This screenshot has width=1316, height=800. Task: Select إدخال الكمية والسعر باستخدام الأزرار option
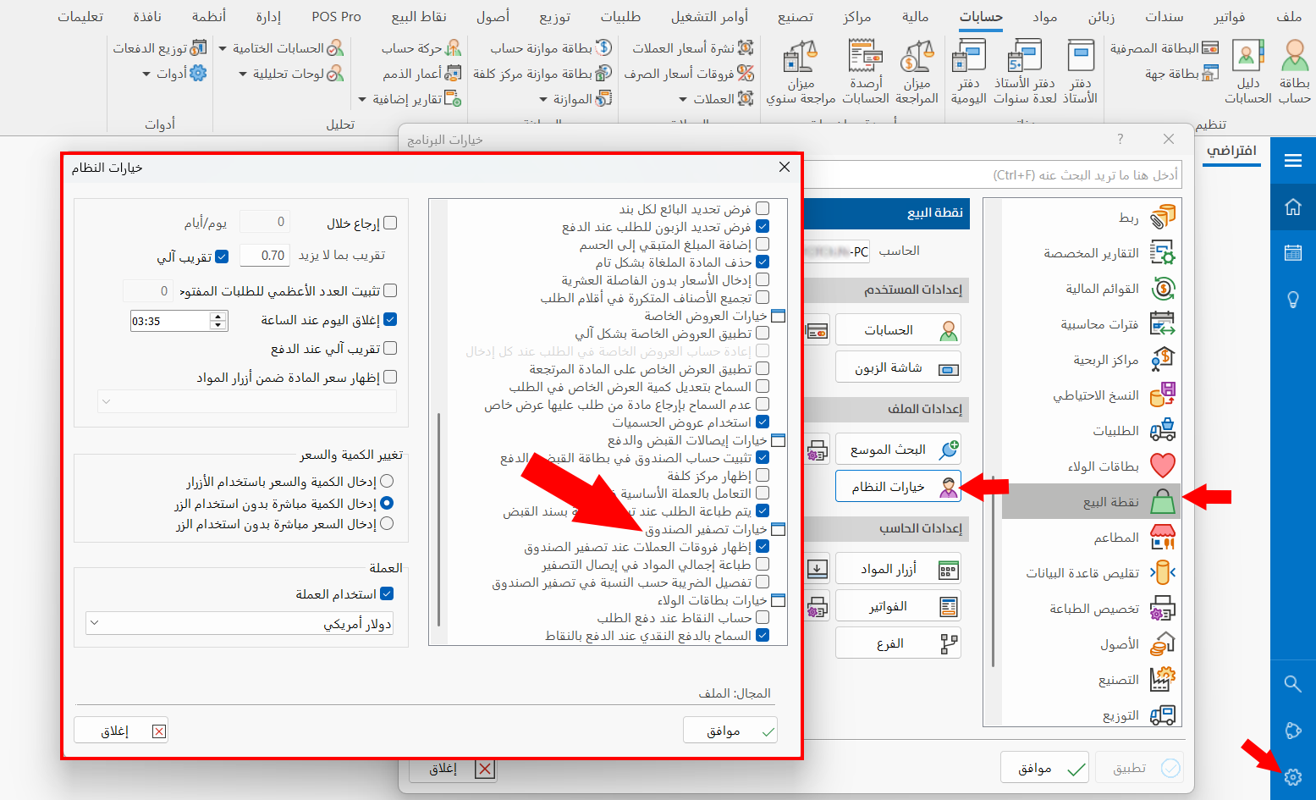[387, 480]
